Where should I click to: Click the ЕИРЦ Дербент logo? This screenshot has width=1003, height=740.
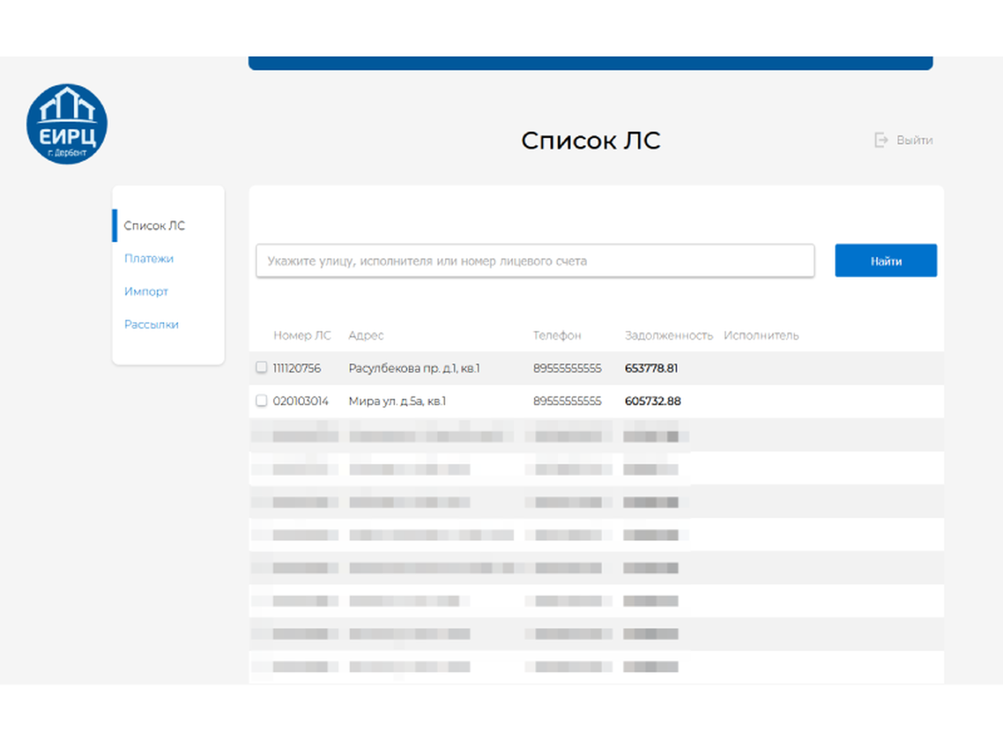pos(67,124)
